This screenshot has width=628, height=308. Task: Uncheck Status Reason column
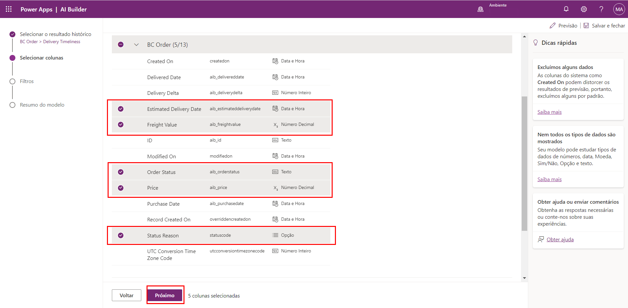(x=121, y=235)
